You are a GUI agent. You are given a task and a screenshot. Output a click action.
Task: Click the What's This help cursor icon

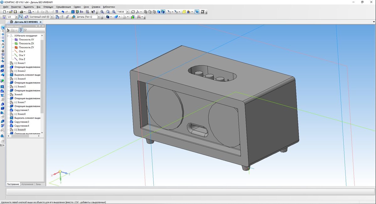point(93,12)
